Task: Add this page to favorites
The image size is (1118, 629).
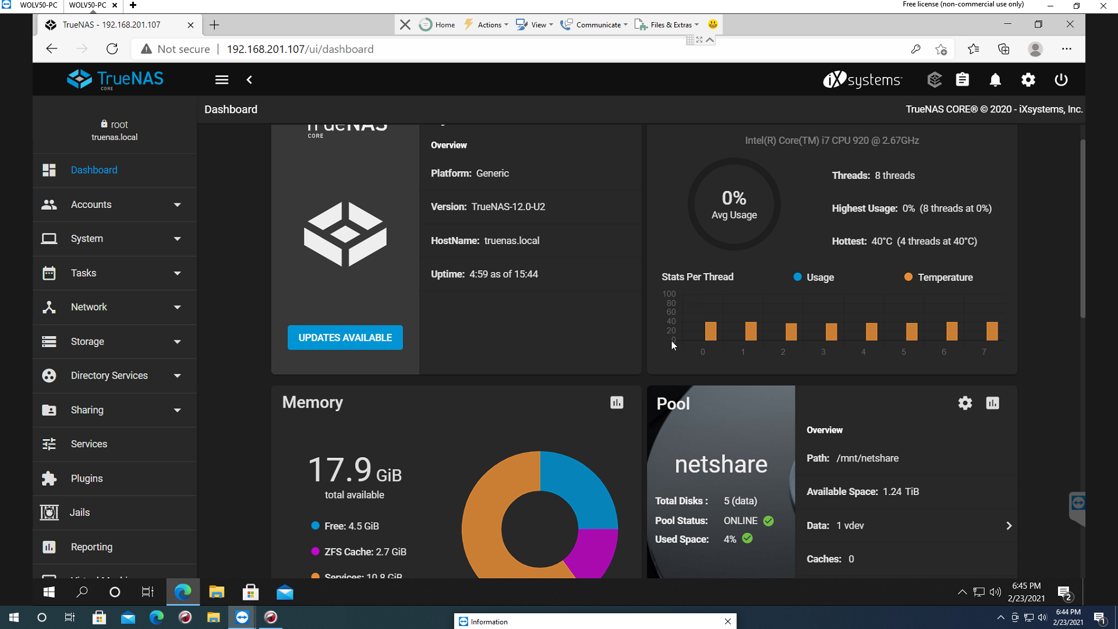Action: [x=941, y=49]
